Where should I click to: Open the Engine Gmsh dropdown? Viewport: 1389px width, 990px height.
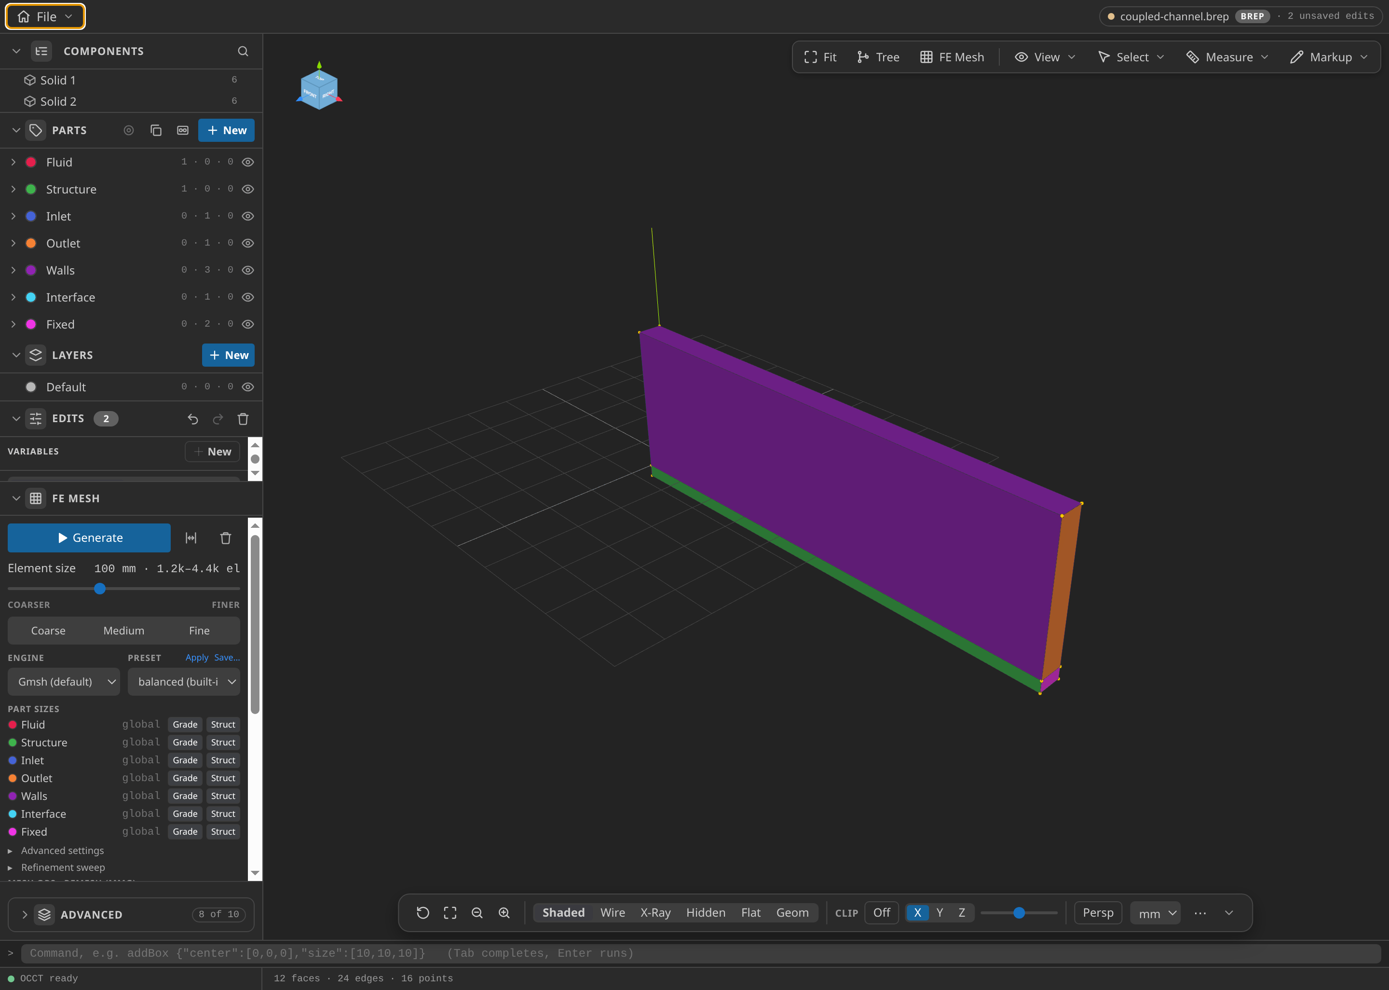click(x=64, y=682)
